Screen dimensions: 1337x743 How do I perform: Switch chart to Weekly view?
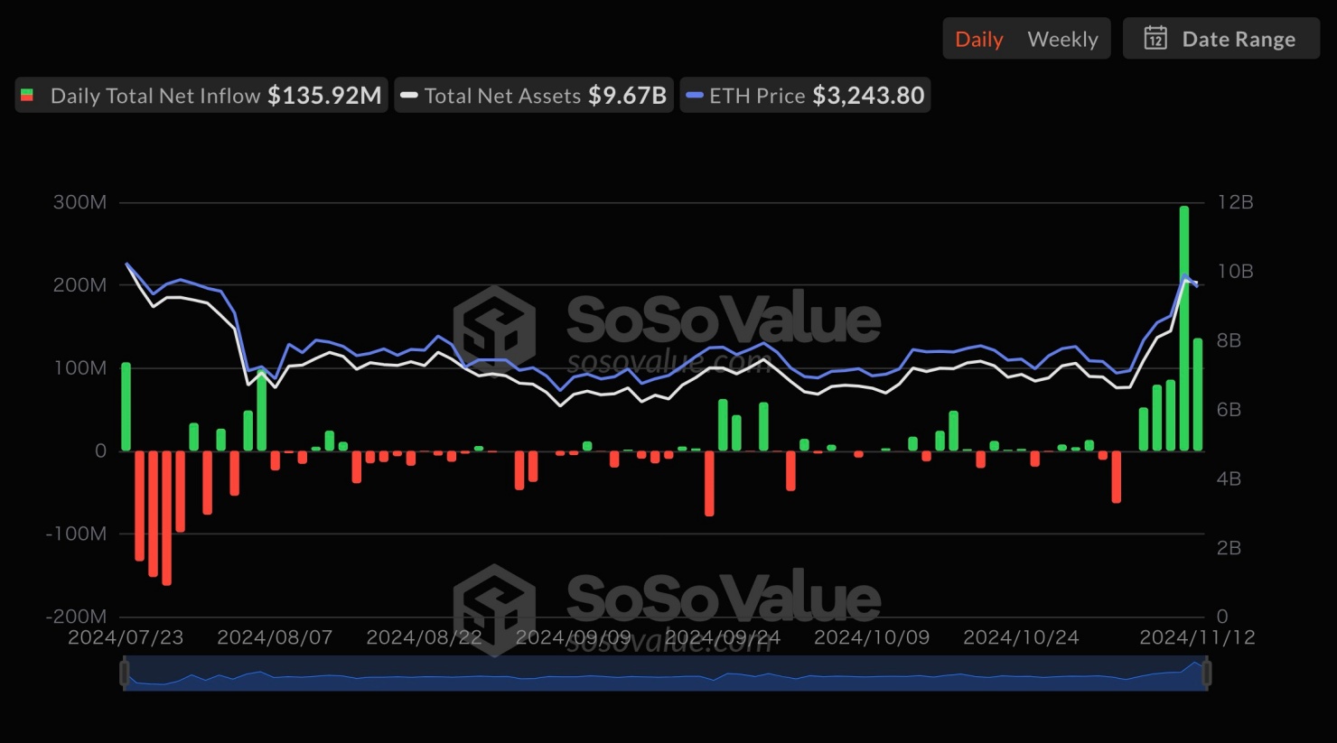[1062, 40]
